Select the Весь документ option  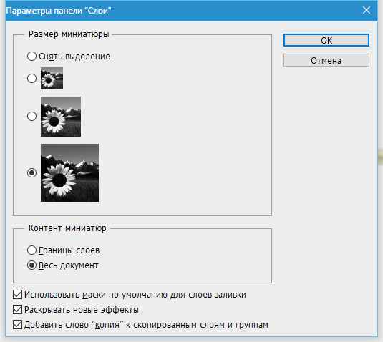(31, 265)
